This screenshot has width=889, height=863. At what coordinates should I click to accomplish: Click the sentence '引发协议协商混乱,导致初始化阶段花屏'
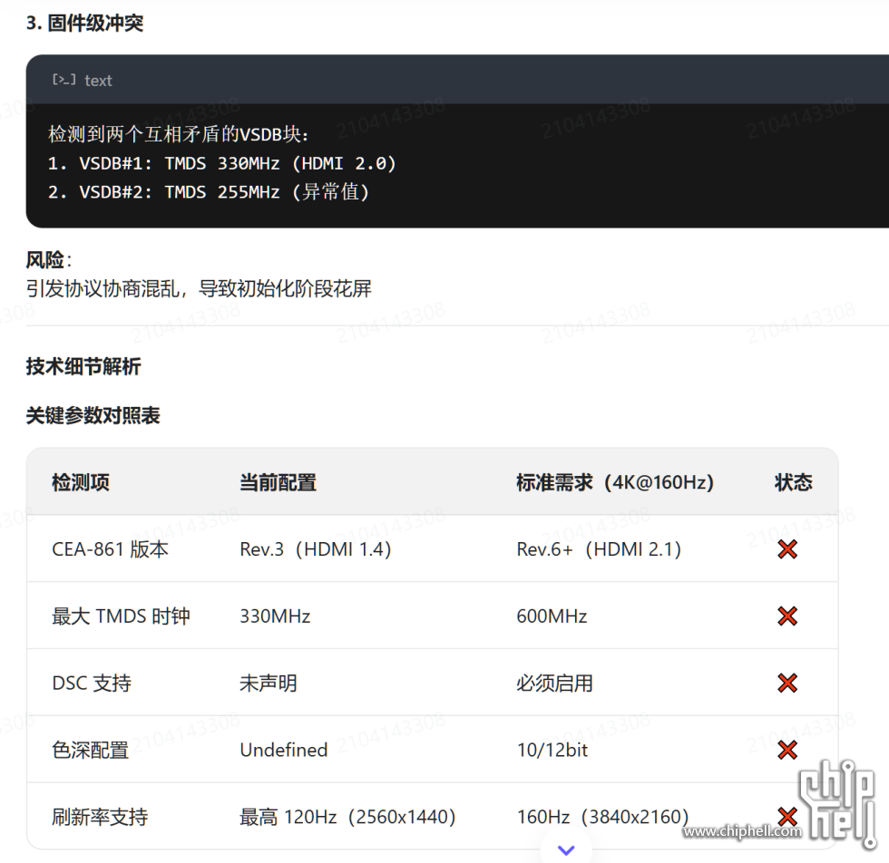[199, 288]
